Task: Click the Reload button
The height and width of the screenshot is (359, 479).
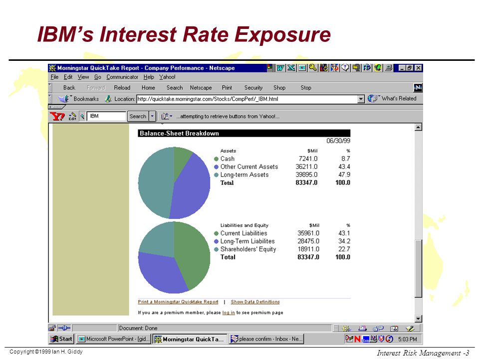Action: (122, 88)
